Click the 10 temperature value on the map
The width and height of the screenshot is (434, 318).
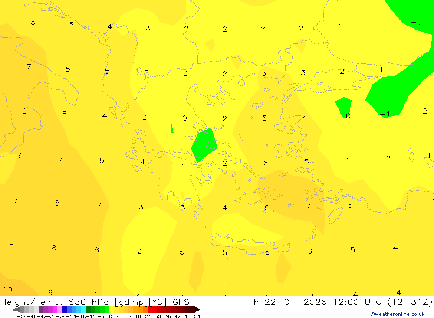pos(7,290)
